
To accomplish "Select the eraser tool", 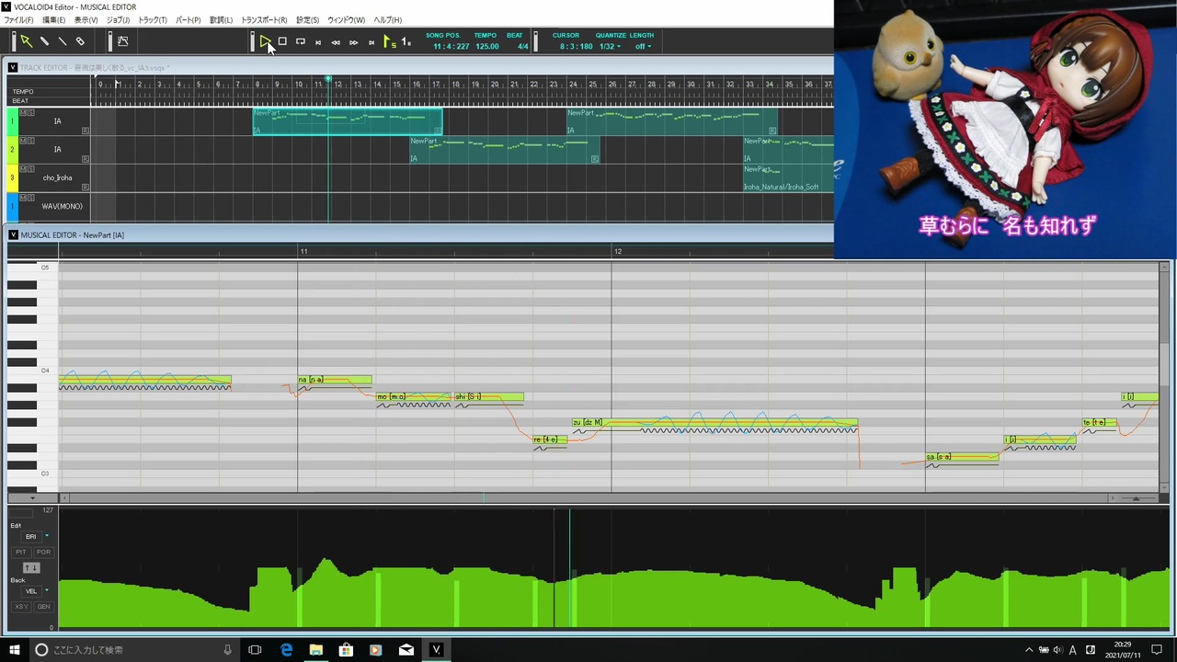I will tap(80, 41).
